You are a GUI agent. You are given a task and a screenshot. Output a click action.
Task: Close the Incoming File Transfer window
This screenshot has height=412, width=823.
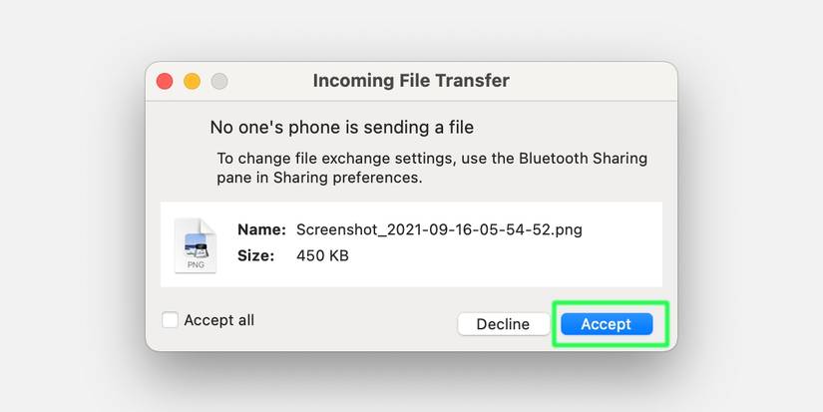pyautogui.click(x=165, y=81)
